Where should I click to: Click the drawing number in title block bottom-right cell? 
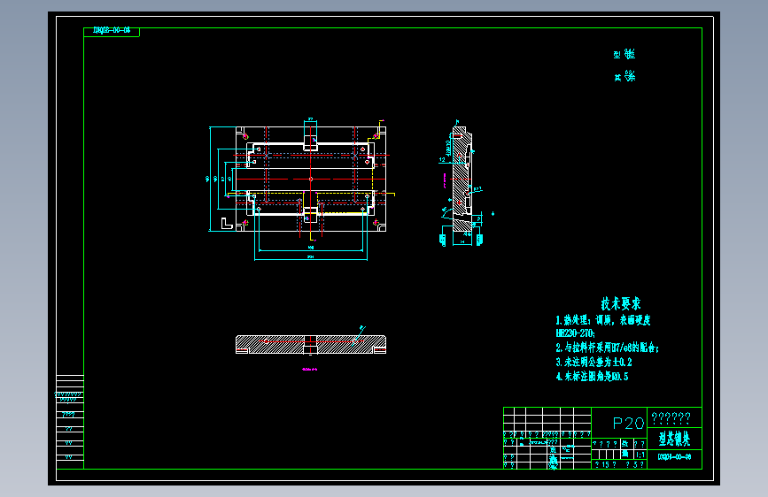tap(674, 457)
